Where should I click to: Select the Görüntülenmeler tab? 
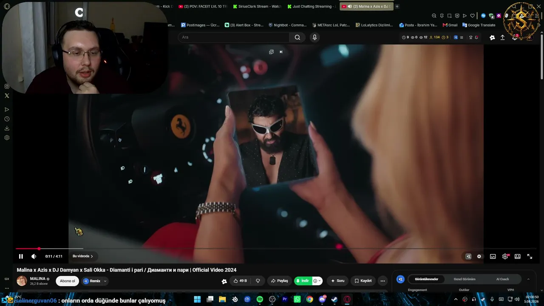pos(426,279)
